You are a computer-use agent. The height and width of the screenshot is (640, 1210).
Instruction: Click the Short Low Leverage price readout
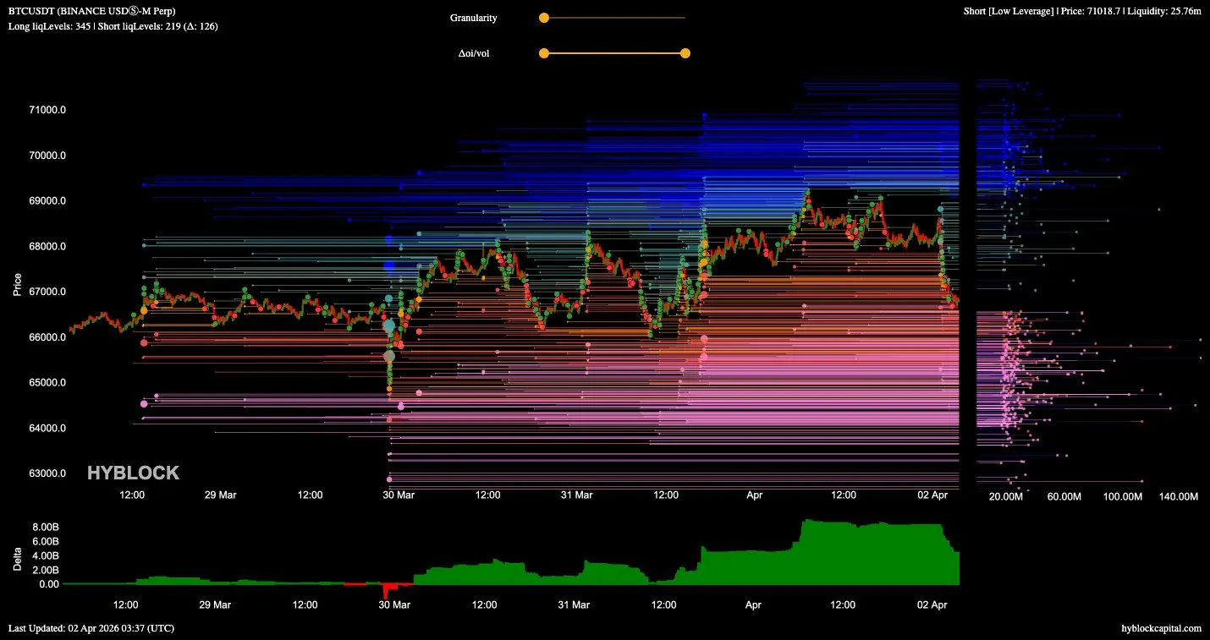tap(1082, 11)
